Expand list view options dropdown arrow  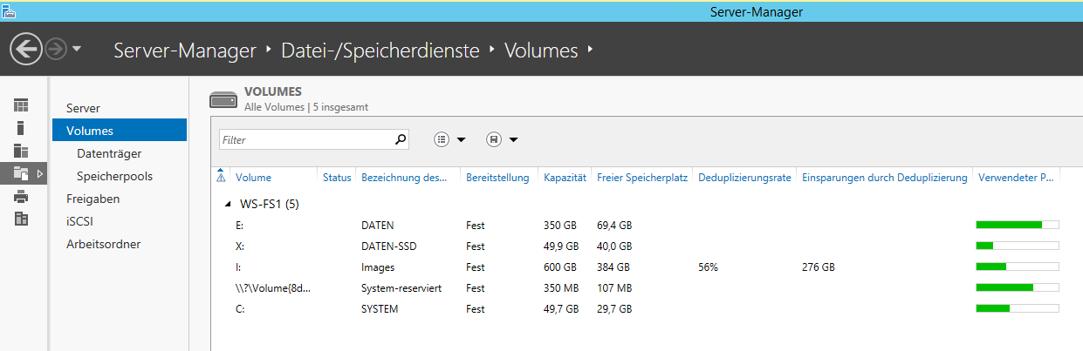[x=462, y=139]
